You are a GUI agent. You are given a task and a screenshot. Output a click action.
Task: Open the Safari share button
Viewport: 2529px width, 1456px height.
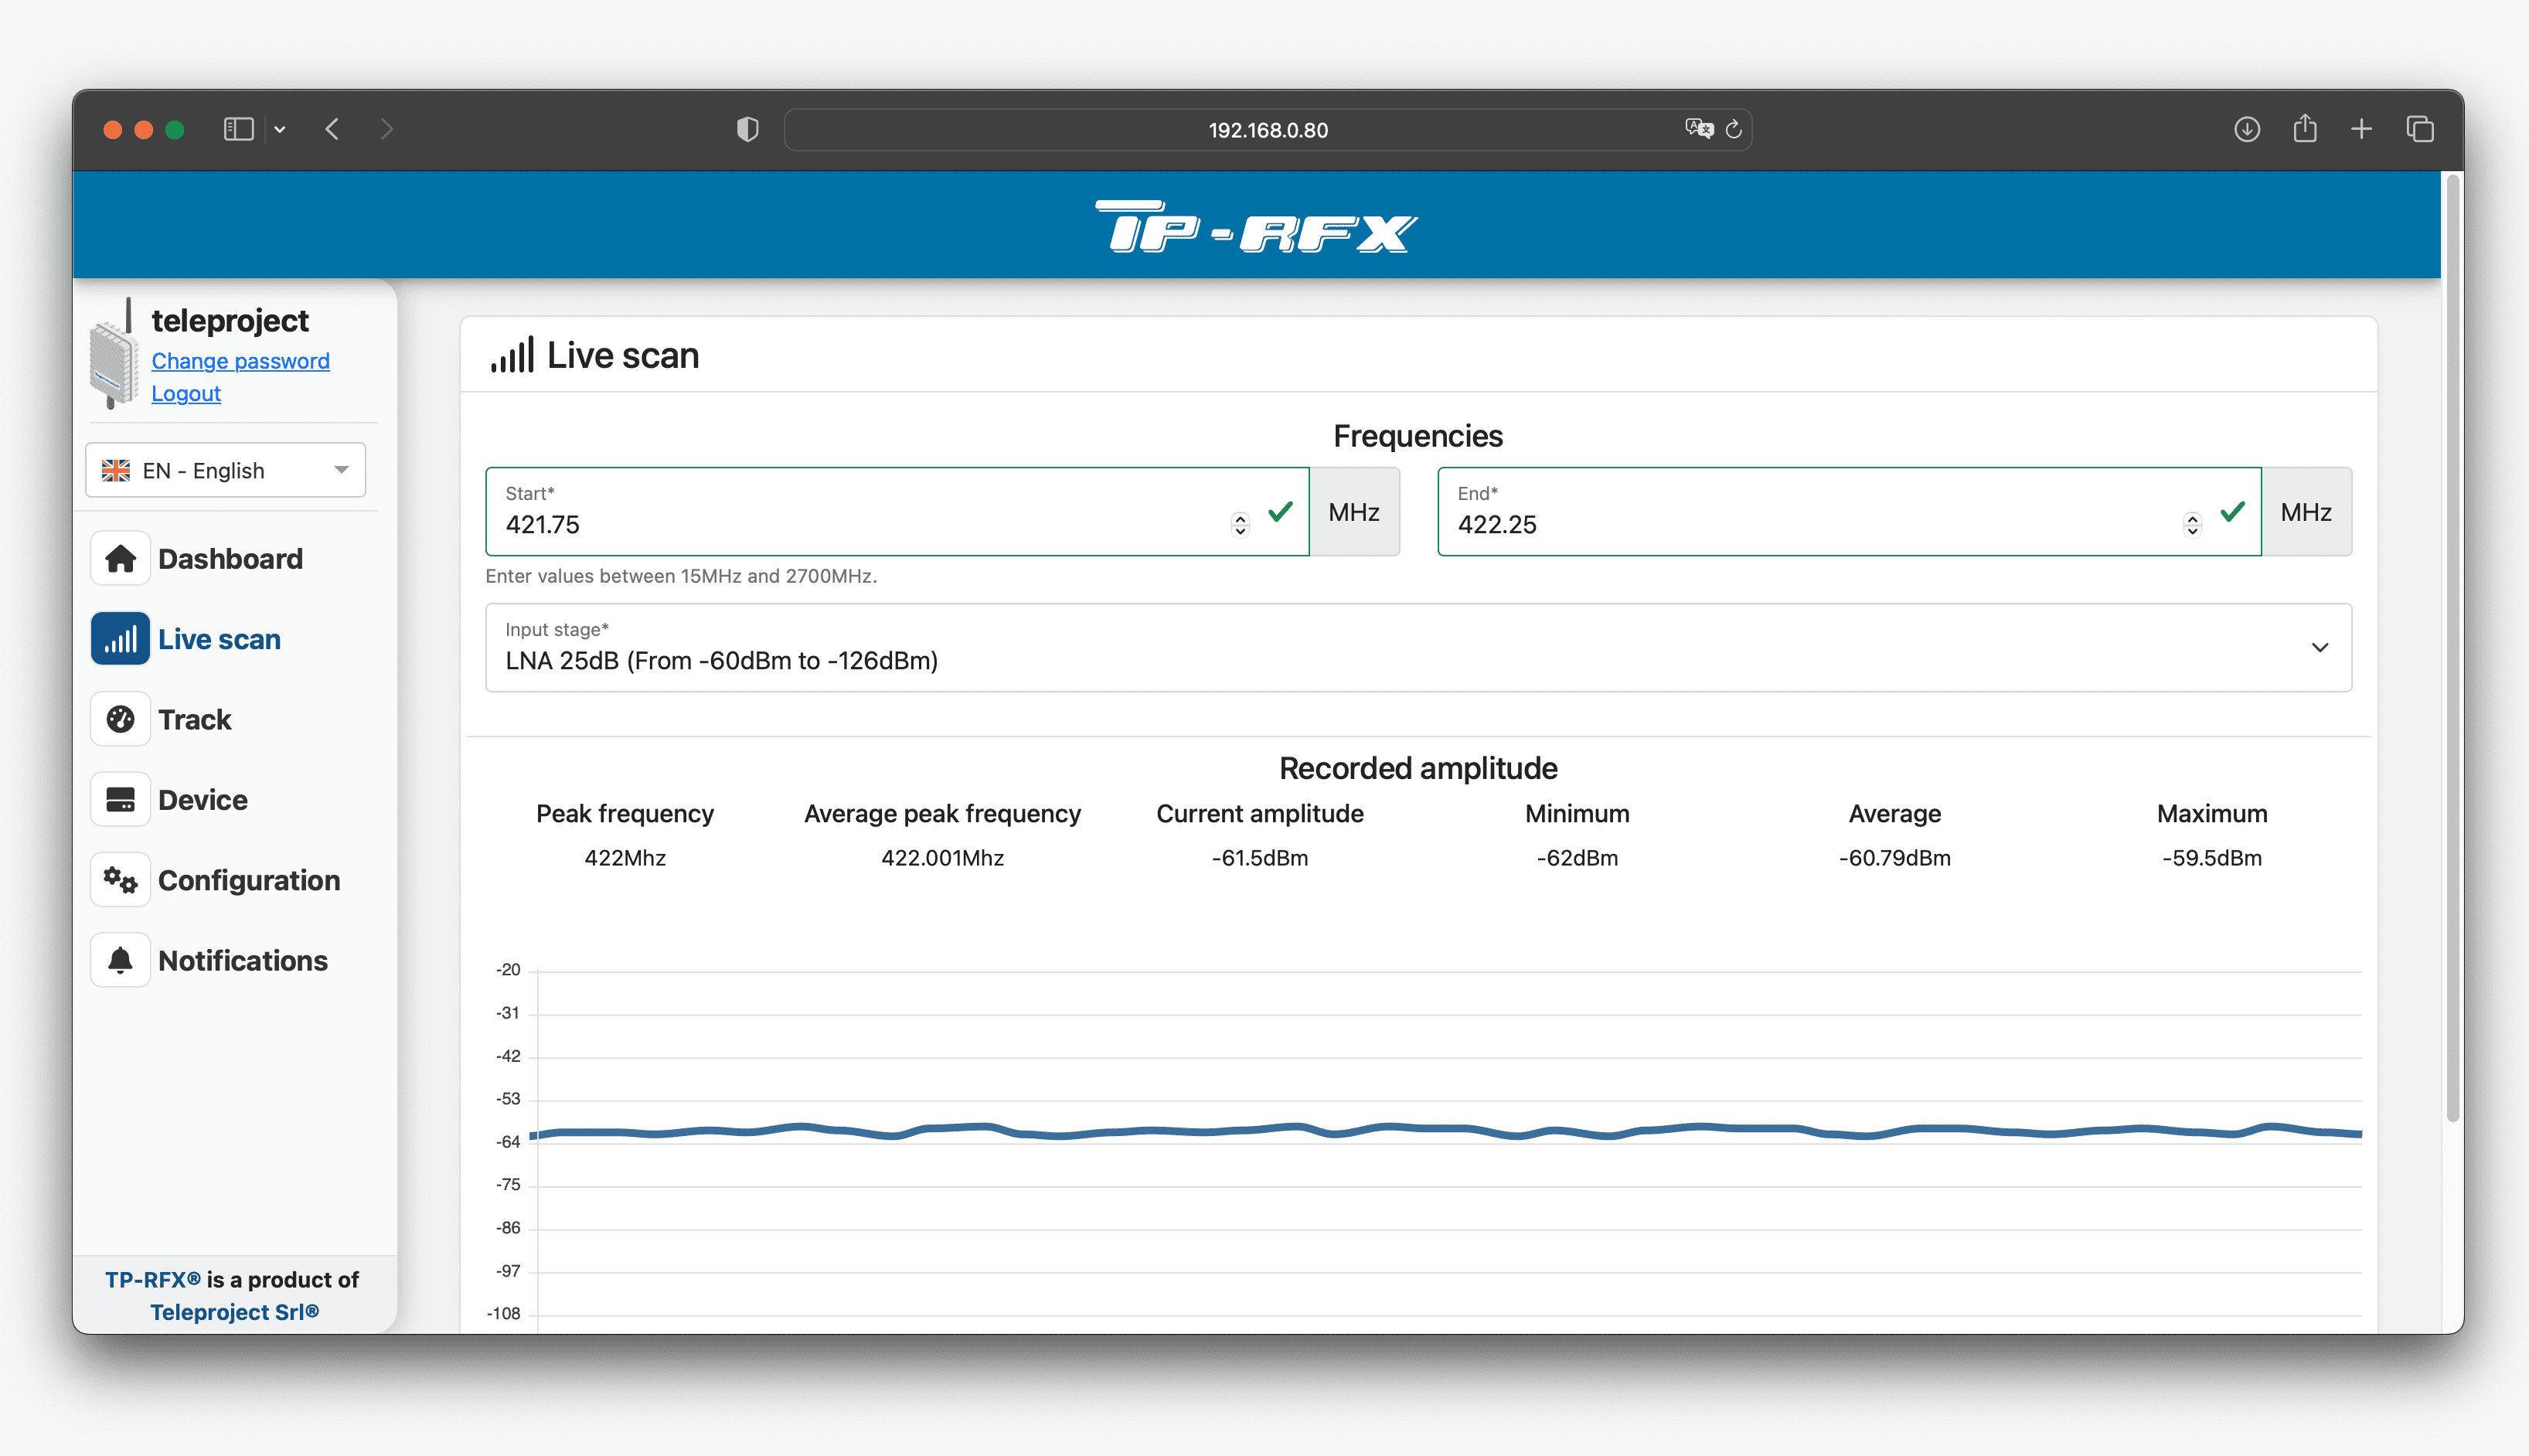tap(2304, 128)
